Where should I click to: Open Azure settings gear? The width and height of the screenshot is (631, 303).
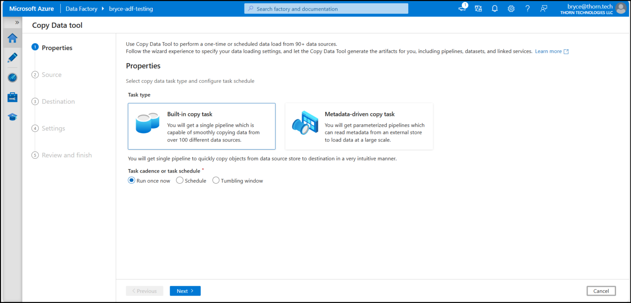point(511,8)
